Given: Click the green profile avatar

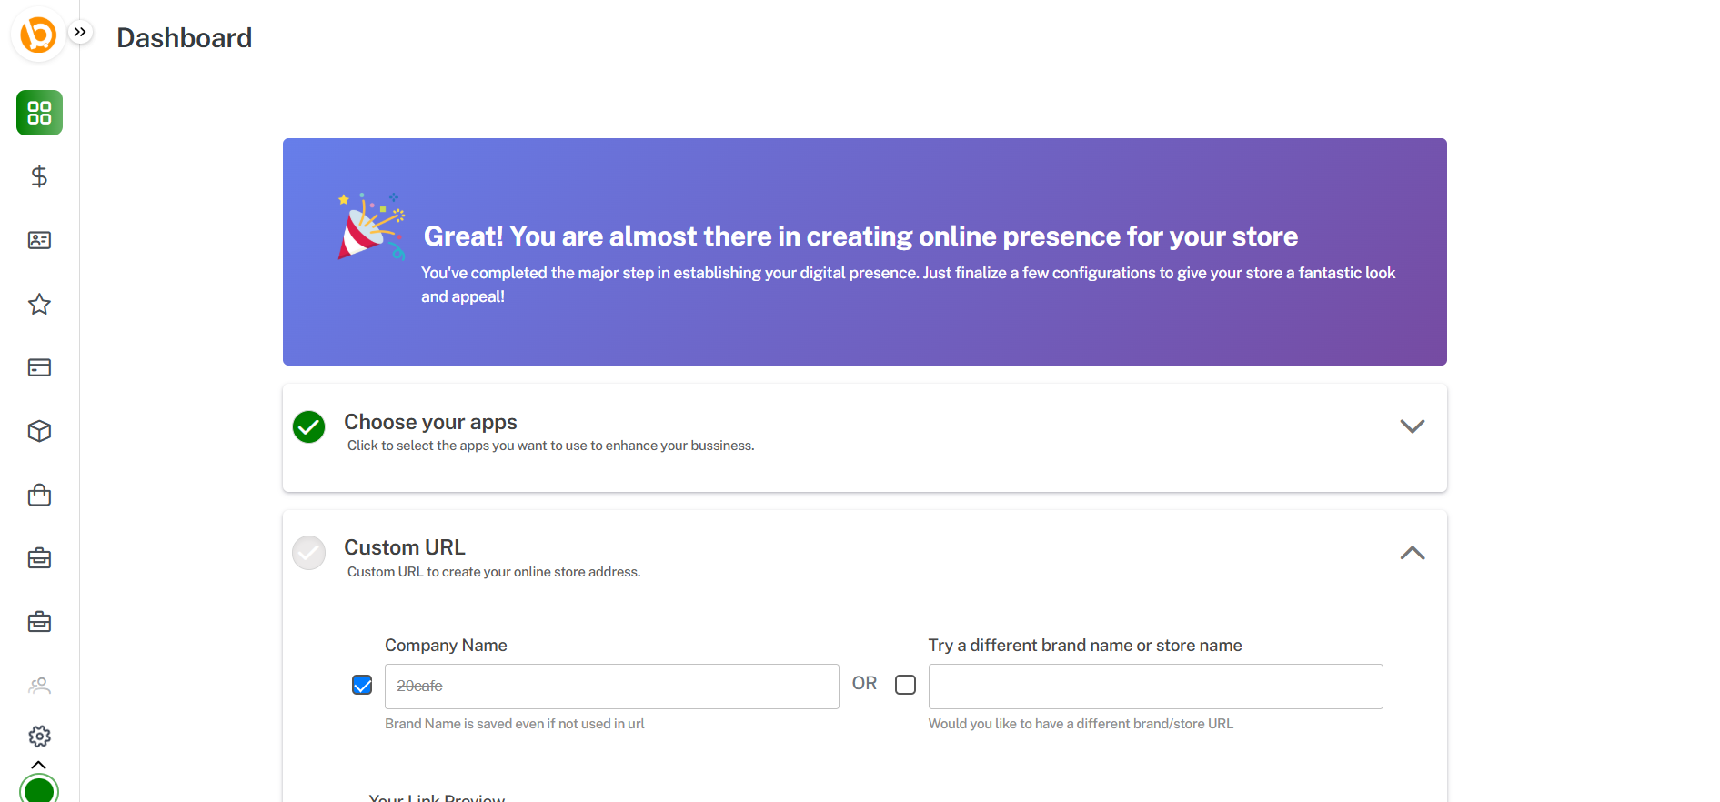Looking at the screenshot, I should pos(39,789).
